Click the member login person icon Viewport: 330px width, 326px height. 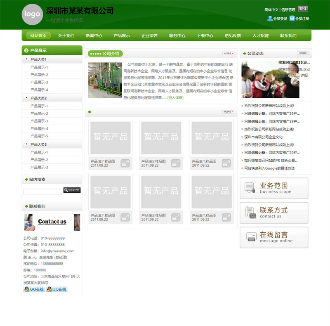pyautogui.click(x=270, y=19)
